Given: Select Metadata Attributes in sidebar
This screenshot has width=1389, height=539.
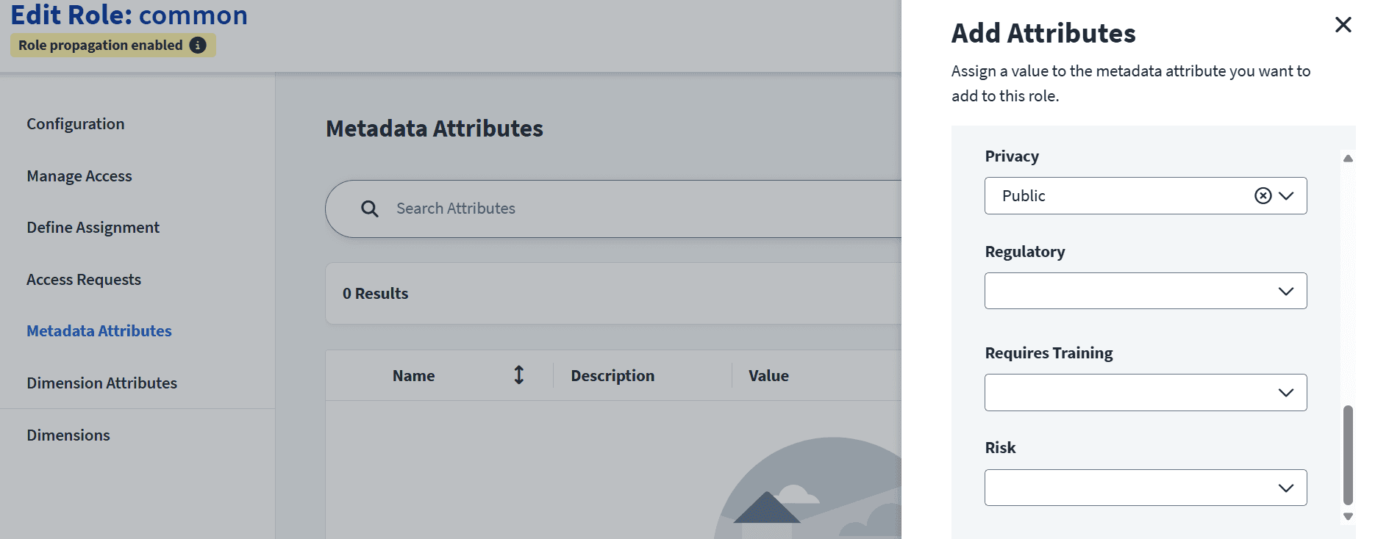Looking at the screenshot, I should [x=99, y=331].
